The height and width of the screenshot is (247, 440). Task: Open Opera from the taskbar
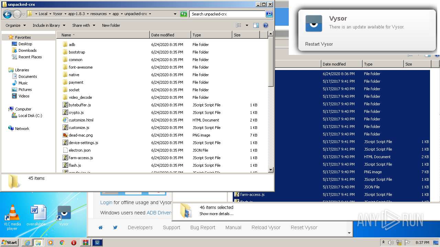tap(74, 243)
